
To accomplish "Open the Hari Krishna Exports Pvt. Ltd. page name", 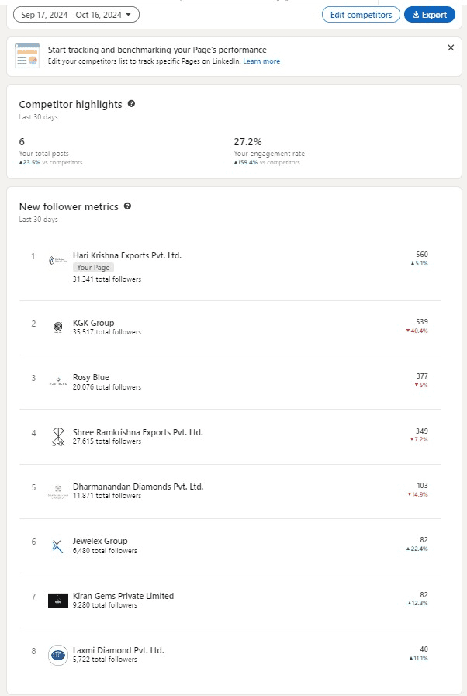I will click(127, 255).
